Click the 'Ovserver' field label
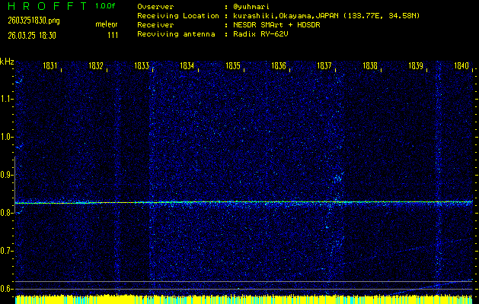 (x=155, y=7)
